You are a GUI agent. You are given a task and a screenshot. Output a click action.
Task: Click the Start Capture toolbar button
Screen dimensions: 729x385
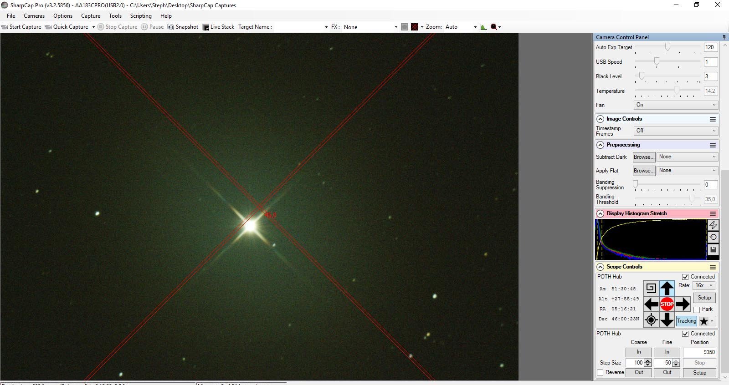point(21,27)
